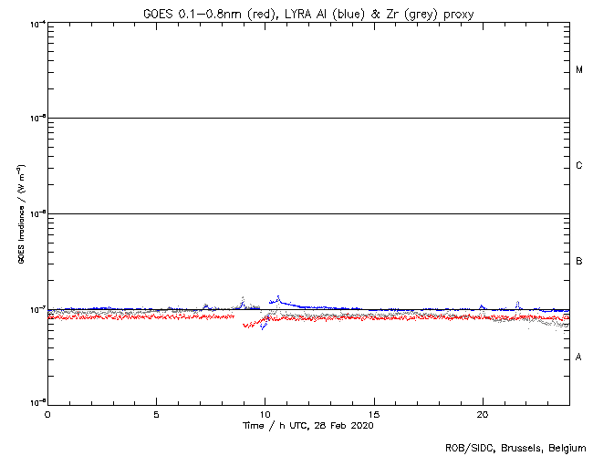Select the x-axis tick label 20
Screen dimensions: 593x456
pyautogui.click(x=483, y=414)
